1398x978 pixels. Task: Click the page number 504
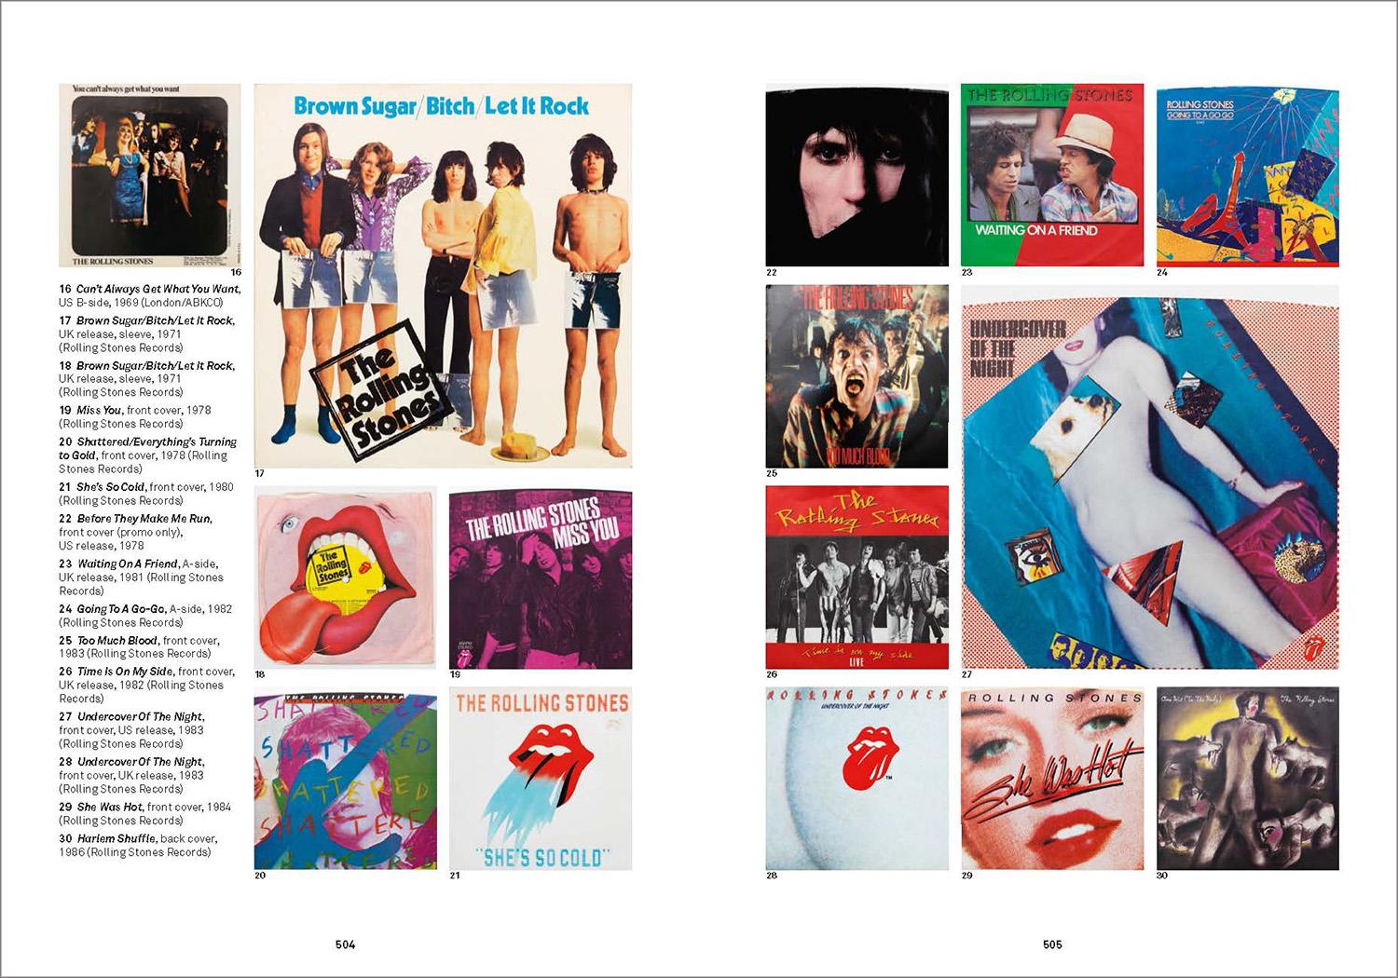(x=345, y=944)
